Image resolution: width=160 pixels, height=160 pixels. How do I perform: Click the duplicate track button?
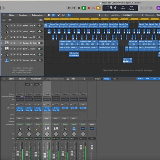10,20
